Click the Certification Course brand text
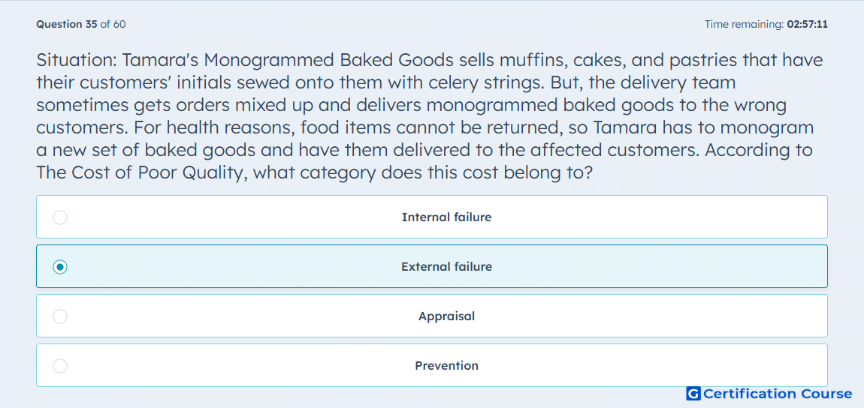 778,394
